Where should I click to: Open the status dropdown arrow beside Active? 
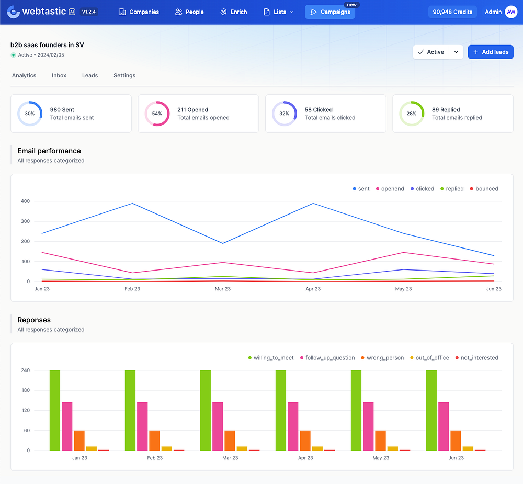tap(456, 52)
